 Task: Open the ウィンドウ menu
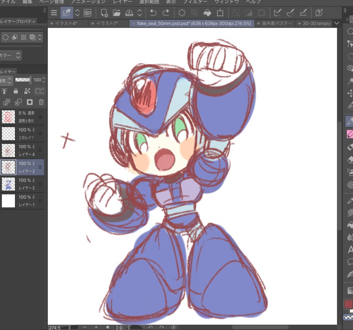226,2
